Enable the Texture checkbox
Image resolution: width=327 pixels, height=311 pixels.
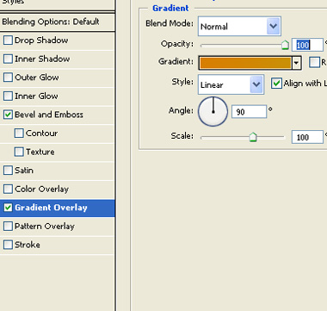pos(19,152)
